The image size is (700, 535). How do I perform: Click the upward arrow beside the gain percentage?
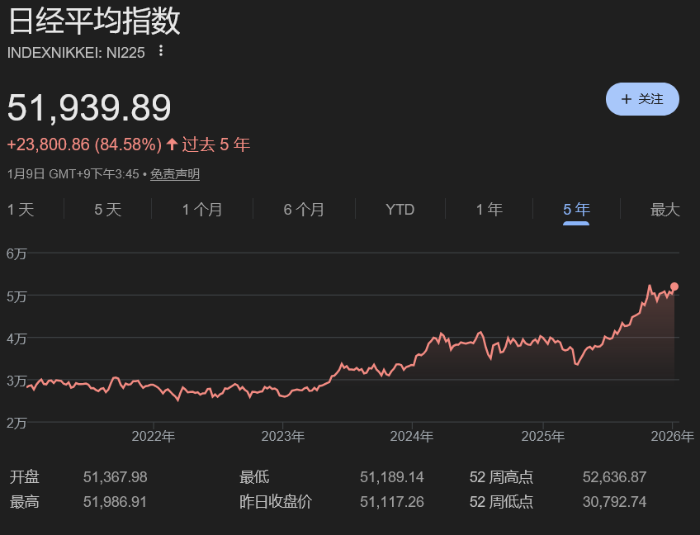click(171, 144)
